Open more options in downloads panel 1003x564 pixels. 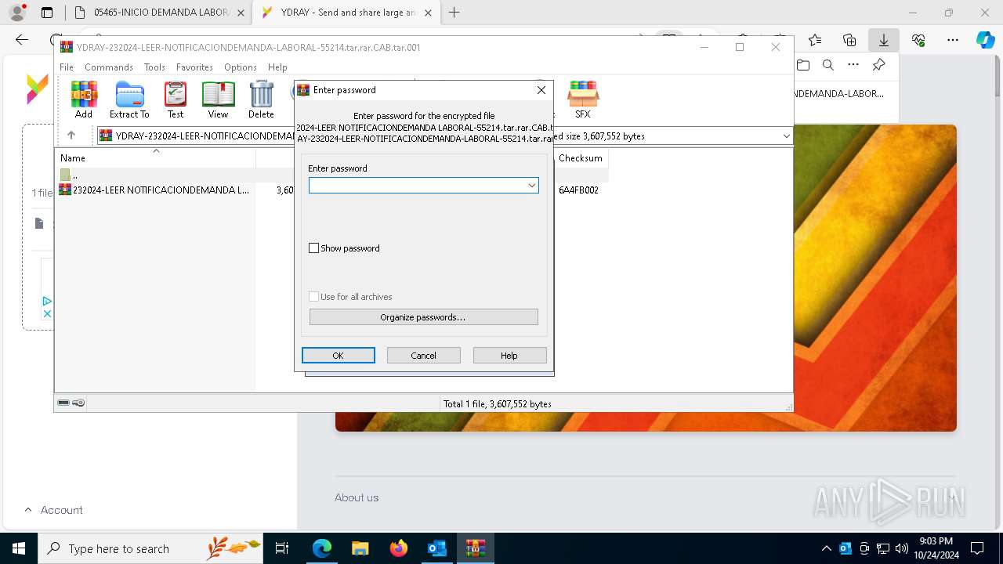coord(853,65)
